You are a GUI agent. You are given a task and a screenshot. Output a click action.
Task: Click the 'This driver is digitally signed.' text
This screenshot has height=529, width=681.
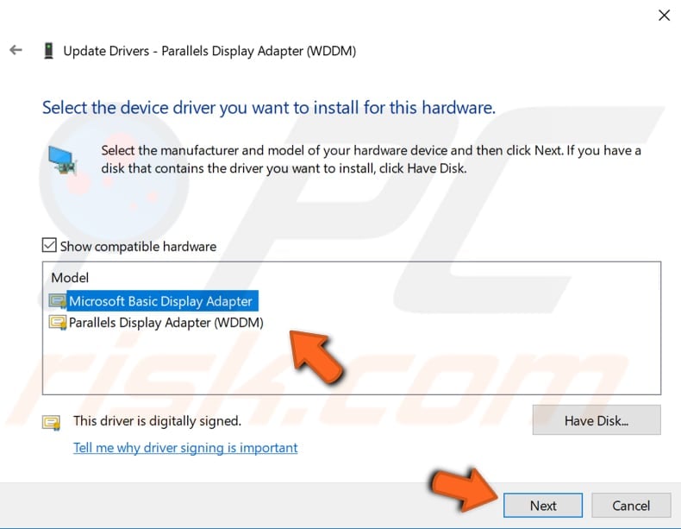[x=157, y=421]
